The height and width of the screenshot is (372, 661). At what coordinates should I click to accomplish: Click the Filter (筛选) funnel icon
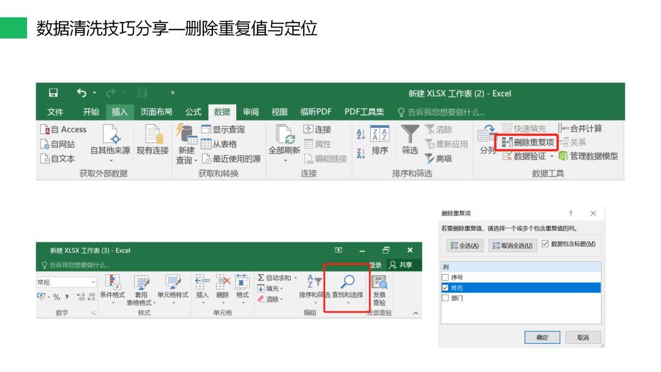[x=409, y=135]
